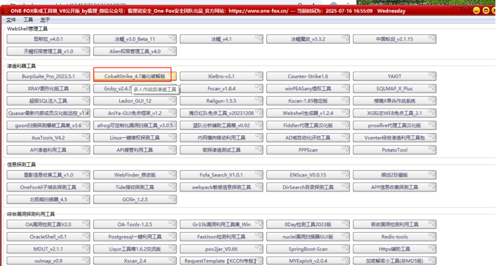The image size is (496, 266).
Task: Run Kscan-1.85稳定版
Action: 308,101
